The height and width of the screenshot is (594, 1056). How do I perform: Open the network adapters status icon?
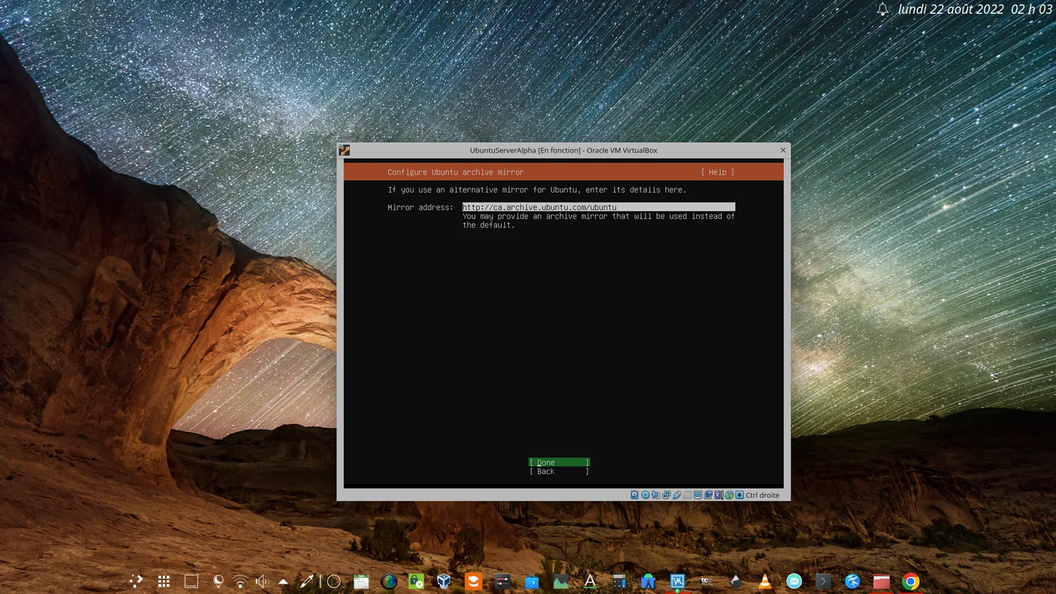coord(667,495)
